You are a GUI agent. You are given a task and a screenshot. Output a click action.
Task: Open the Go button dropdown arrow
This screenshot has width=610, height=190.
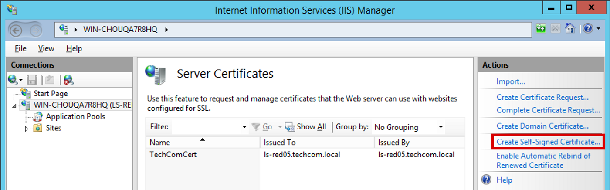tap(279, 127)
